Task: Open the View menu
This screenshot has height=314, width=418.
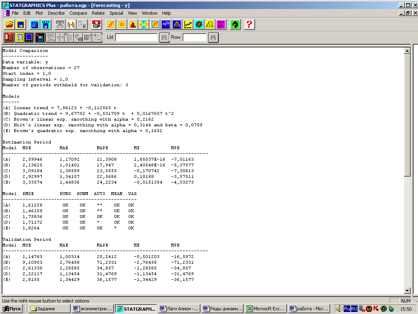Action: click(x=132, y=13)
